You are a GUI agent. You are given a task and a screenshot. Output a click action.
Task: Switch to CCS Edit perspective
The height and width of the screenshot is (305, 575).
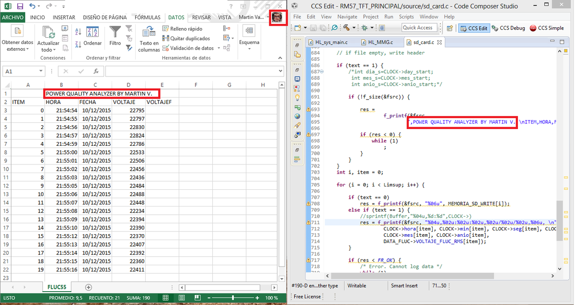pos(474,28)
